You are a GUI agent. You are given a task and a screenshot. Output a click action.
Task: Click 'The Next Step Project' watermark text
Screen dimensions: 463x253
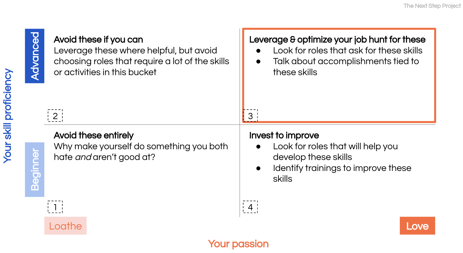tap(432, 6)
